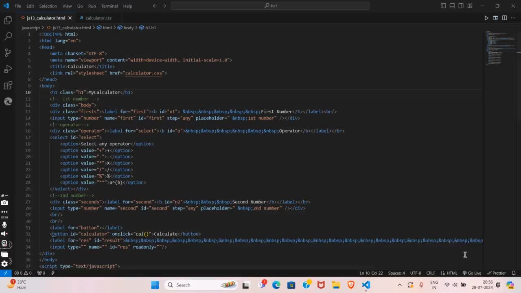Change indentation via Spaces: 4

pos(396,273)
